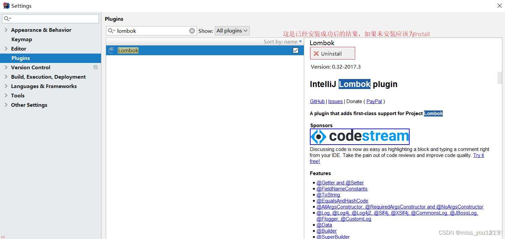Clear the lombok plugin search text

192,31
